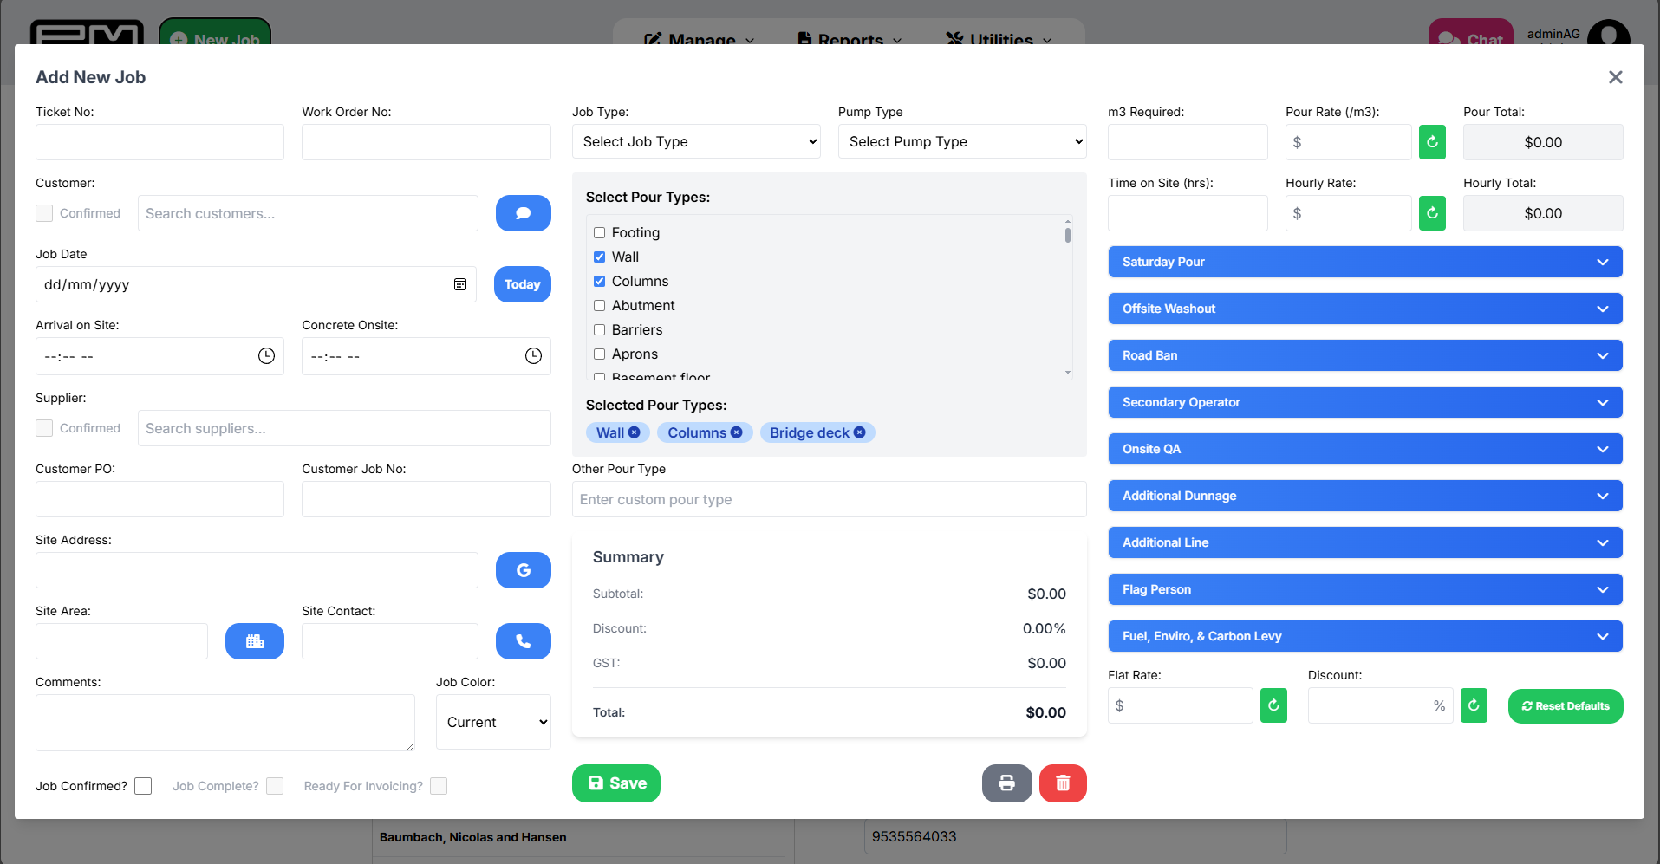Screen dimensions: 1660x864
Task: Click the Google address lookup icon button
Action: tap(523, 570)
